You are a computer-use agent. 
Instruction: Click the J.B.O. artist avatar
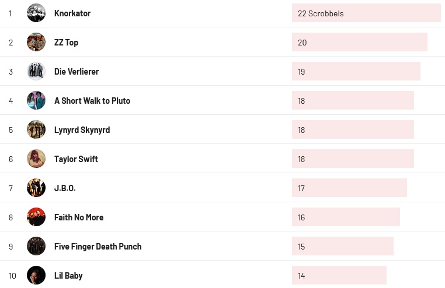[x=36, y=188]
